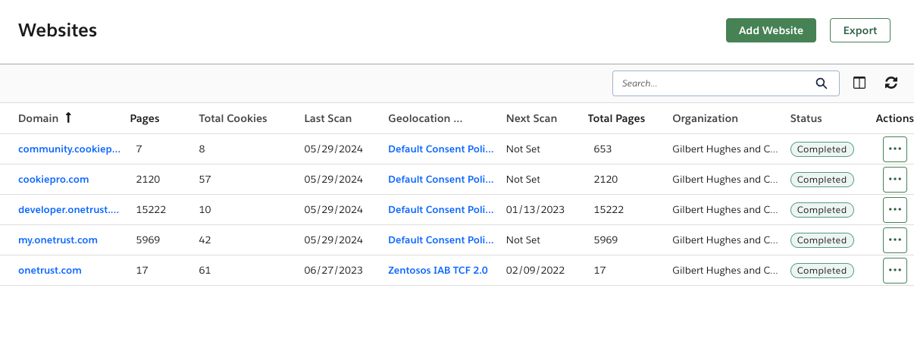Toggle Domain column sort arrow

coord(68,118)
